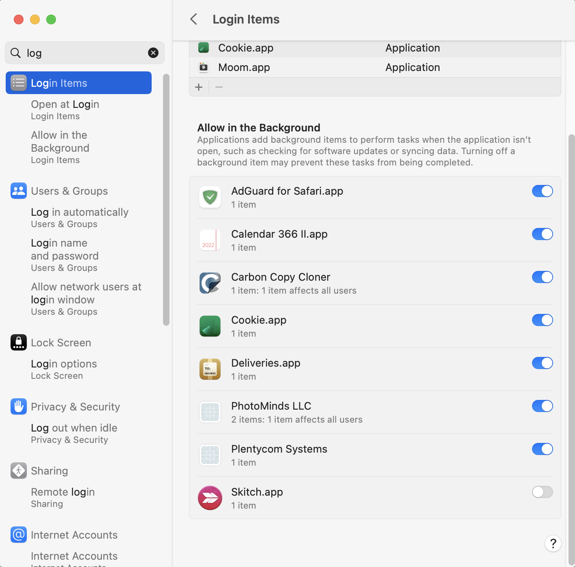Select Remote login under Sharing

(63, 498)
